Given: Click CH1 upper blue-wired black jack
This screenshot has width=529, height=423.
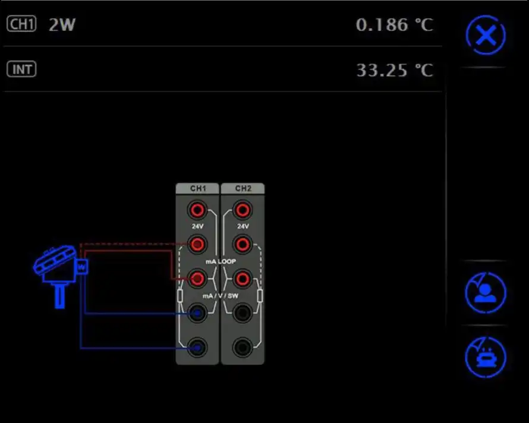Looking at the screenshot, I should pyautogui.click(x=197, y=313).
